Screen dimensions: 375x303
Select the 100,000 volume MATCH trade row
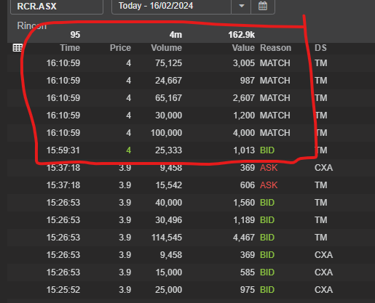coord(191,133)
